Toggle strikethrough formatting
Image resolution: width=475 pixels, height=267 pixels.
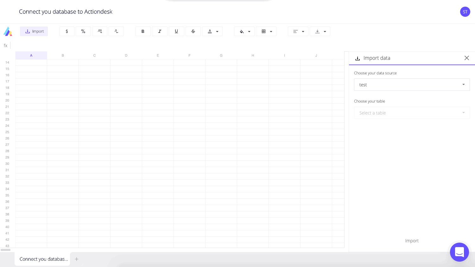(193, 31)
